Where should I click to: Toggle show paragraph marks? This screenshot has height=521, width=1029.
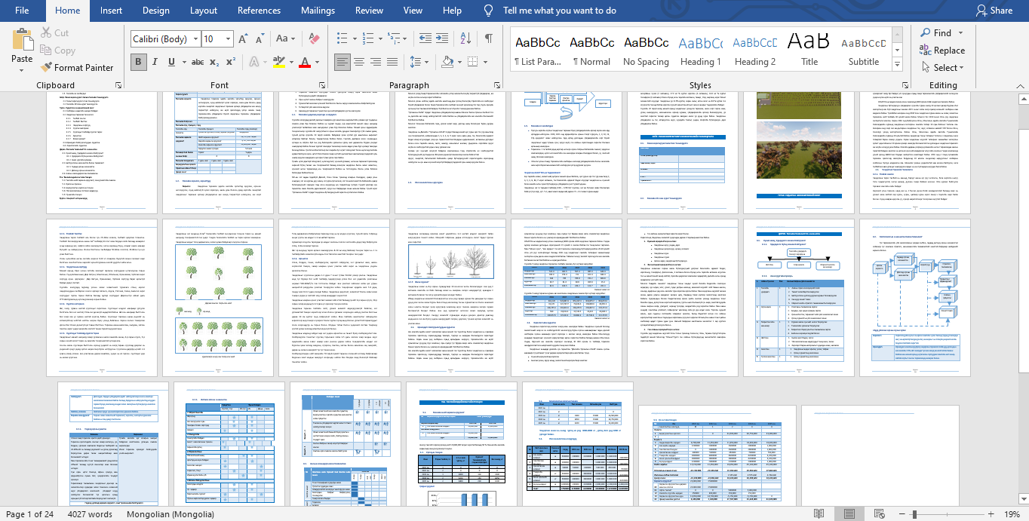pos(489,38)
